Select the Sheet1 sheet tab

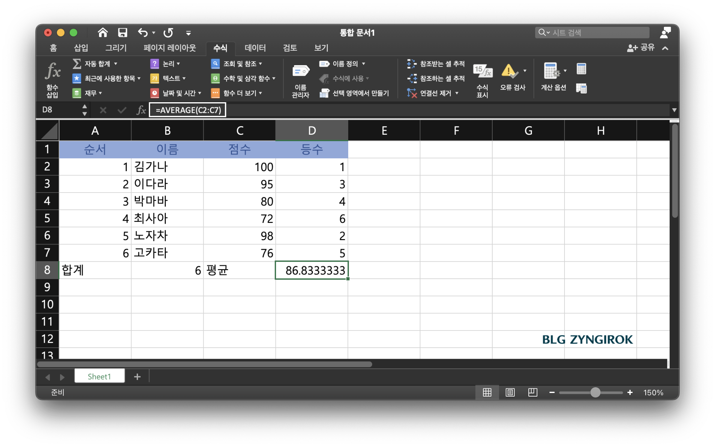tap(99, 376)
